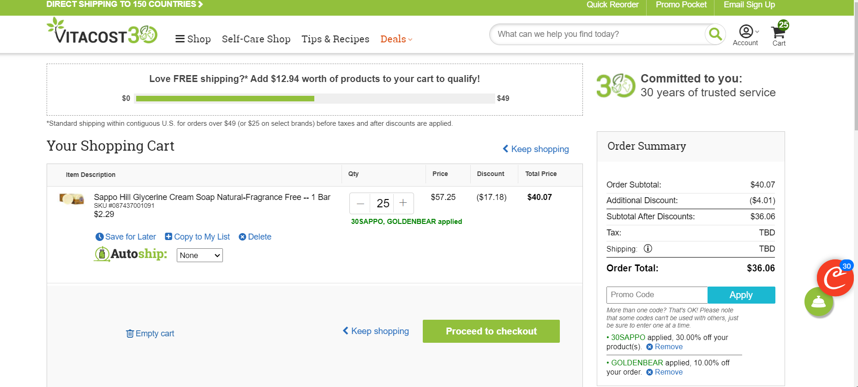Viewport: 858px width, 387px height.
Task: Decrease quantity with the minus button
Action: pyautogui.click(x=360, y=203)
